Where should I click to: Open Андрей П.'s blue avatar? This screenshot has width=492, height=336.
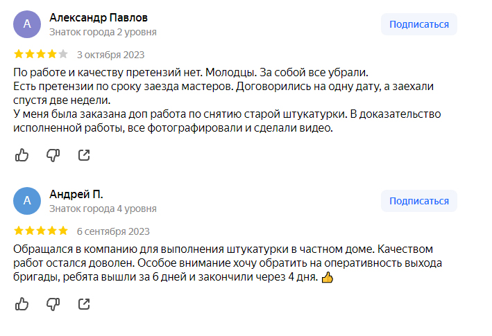(27, 201)
